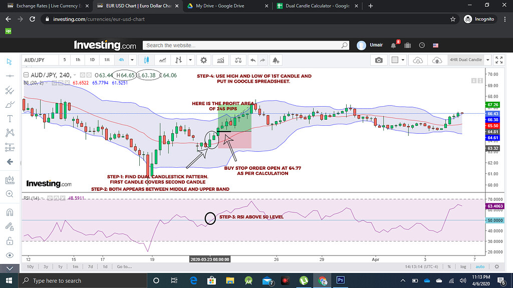Select the 1D interval button
Viewport: 513px width, 288px height.
click(92, 60)
